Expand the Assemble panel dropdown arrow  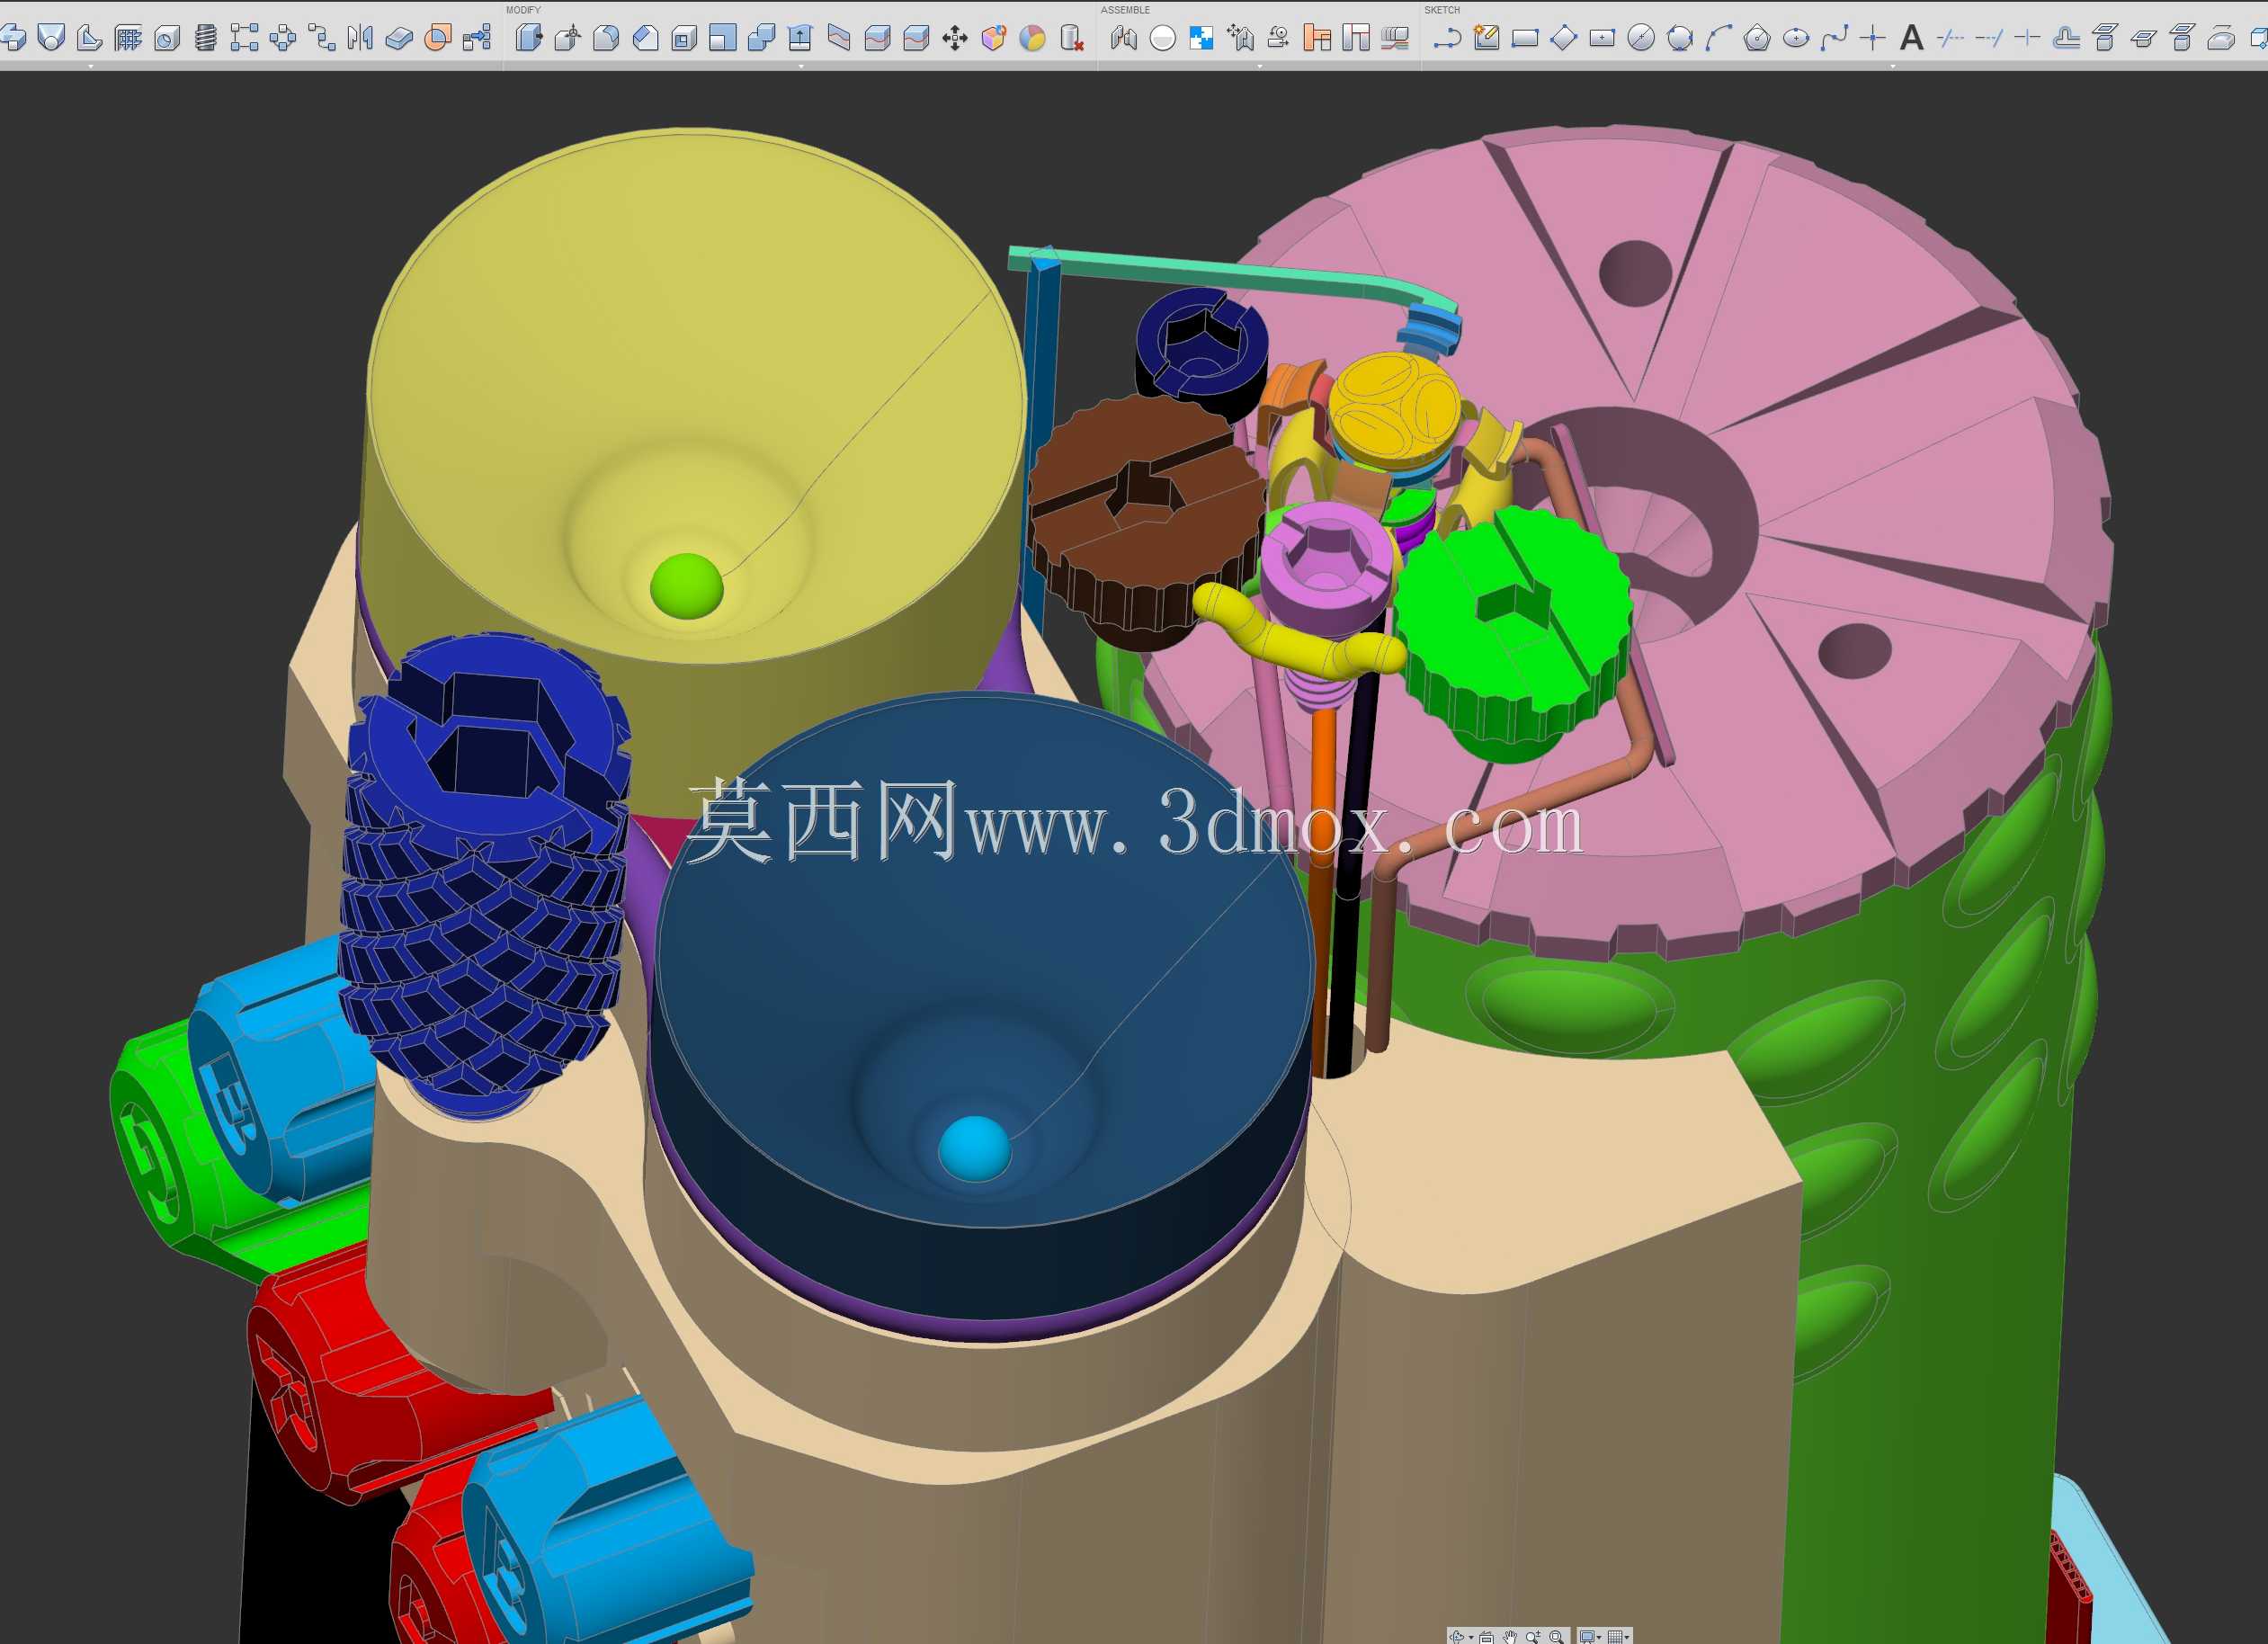1259,66
